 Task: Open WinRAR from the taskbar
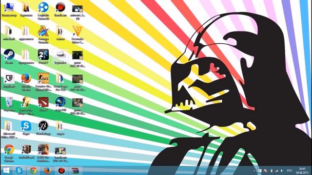pyautogui.click(x=76, y=171)
